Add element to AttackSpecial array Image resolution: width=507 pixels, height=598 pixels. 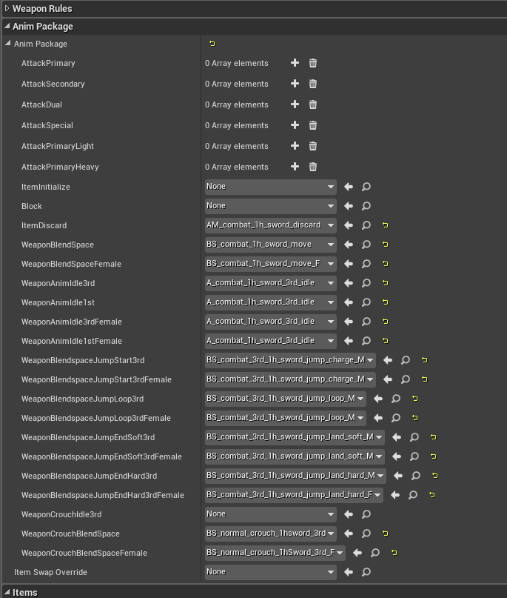pos(295,125)
